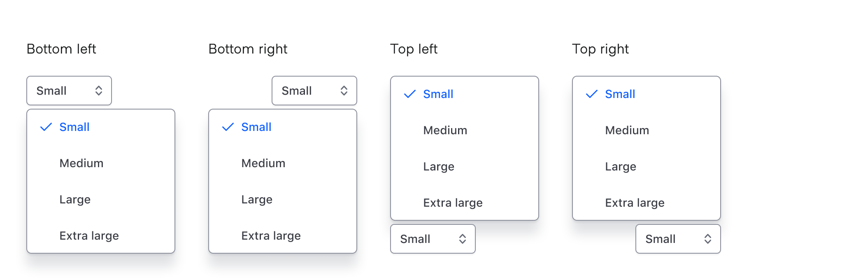Open the Small dropdown under Bottom left

(x=69, y=91)
